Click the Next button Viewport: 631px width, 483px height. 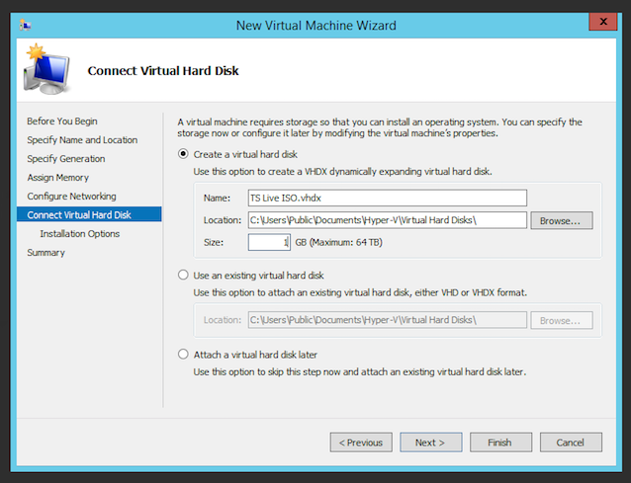coord(430,443)
